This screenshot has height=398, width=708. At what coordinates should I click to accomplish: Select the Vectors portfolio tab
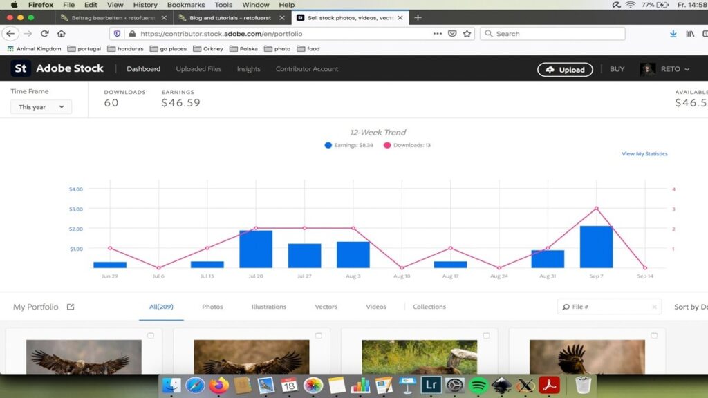(326, 307)
